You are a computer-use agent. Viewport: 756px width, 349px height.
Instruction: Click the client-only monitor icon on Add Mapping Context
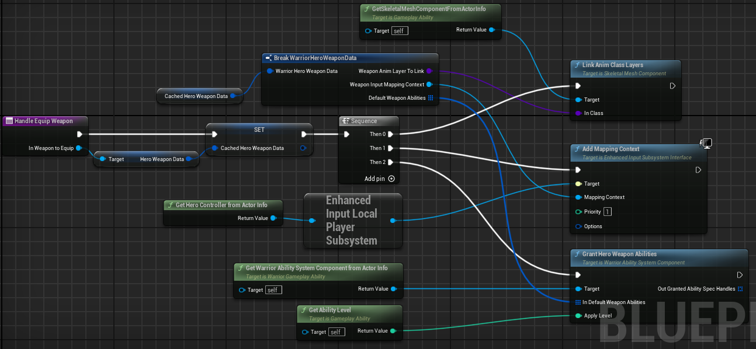705,144
